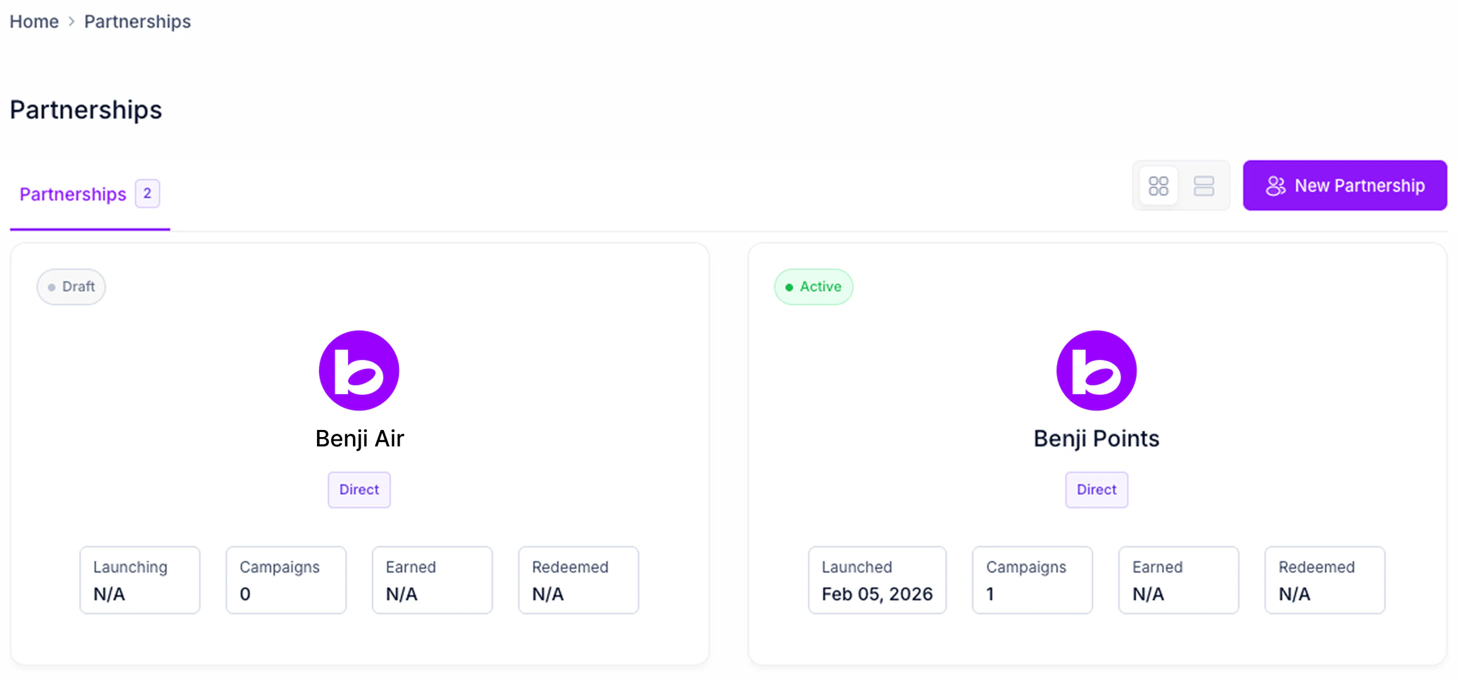This screenshot has height=681, width=1460.
Task: Click the New Partnership person icon
Action: tap(1275, 185)
